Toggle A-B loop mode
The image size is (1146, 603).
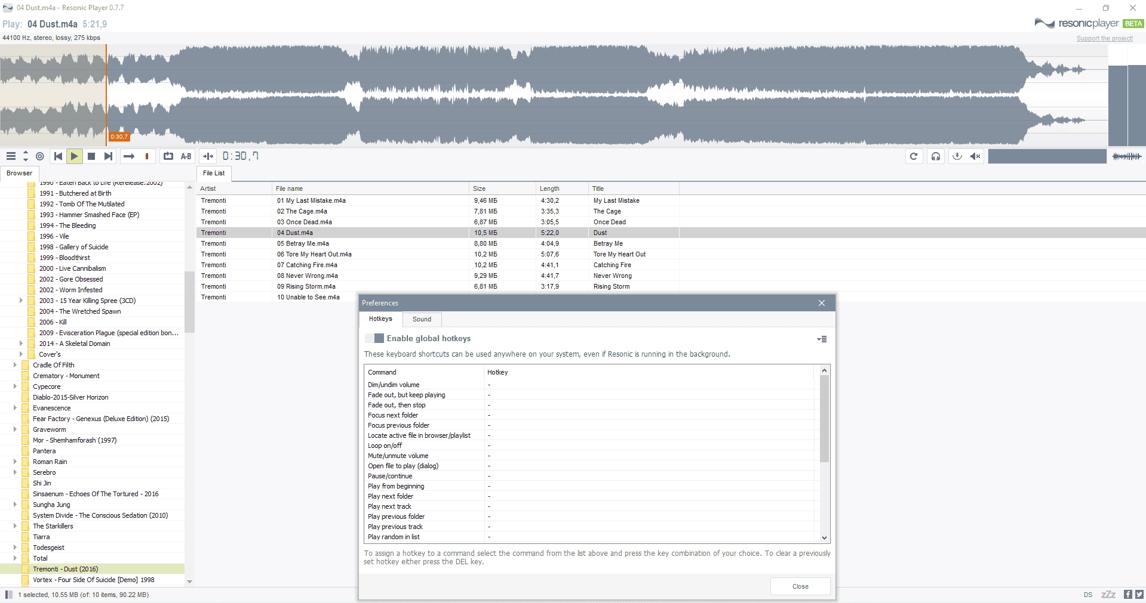point(186,156)
